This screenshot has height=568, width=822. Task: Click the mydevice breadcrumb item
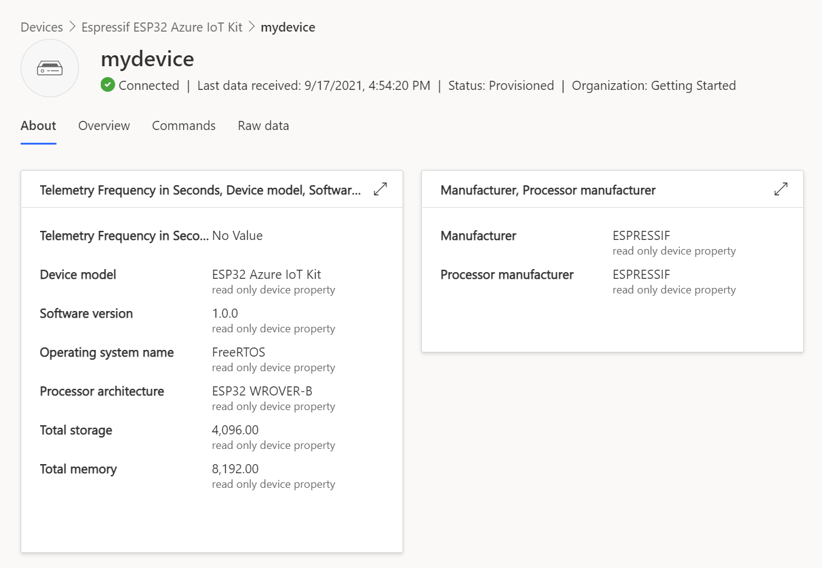click(288, 27)
